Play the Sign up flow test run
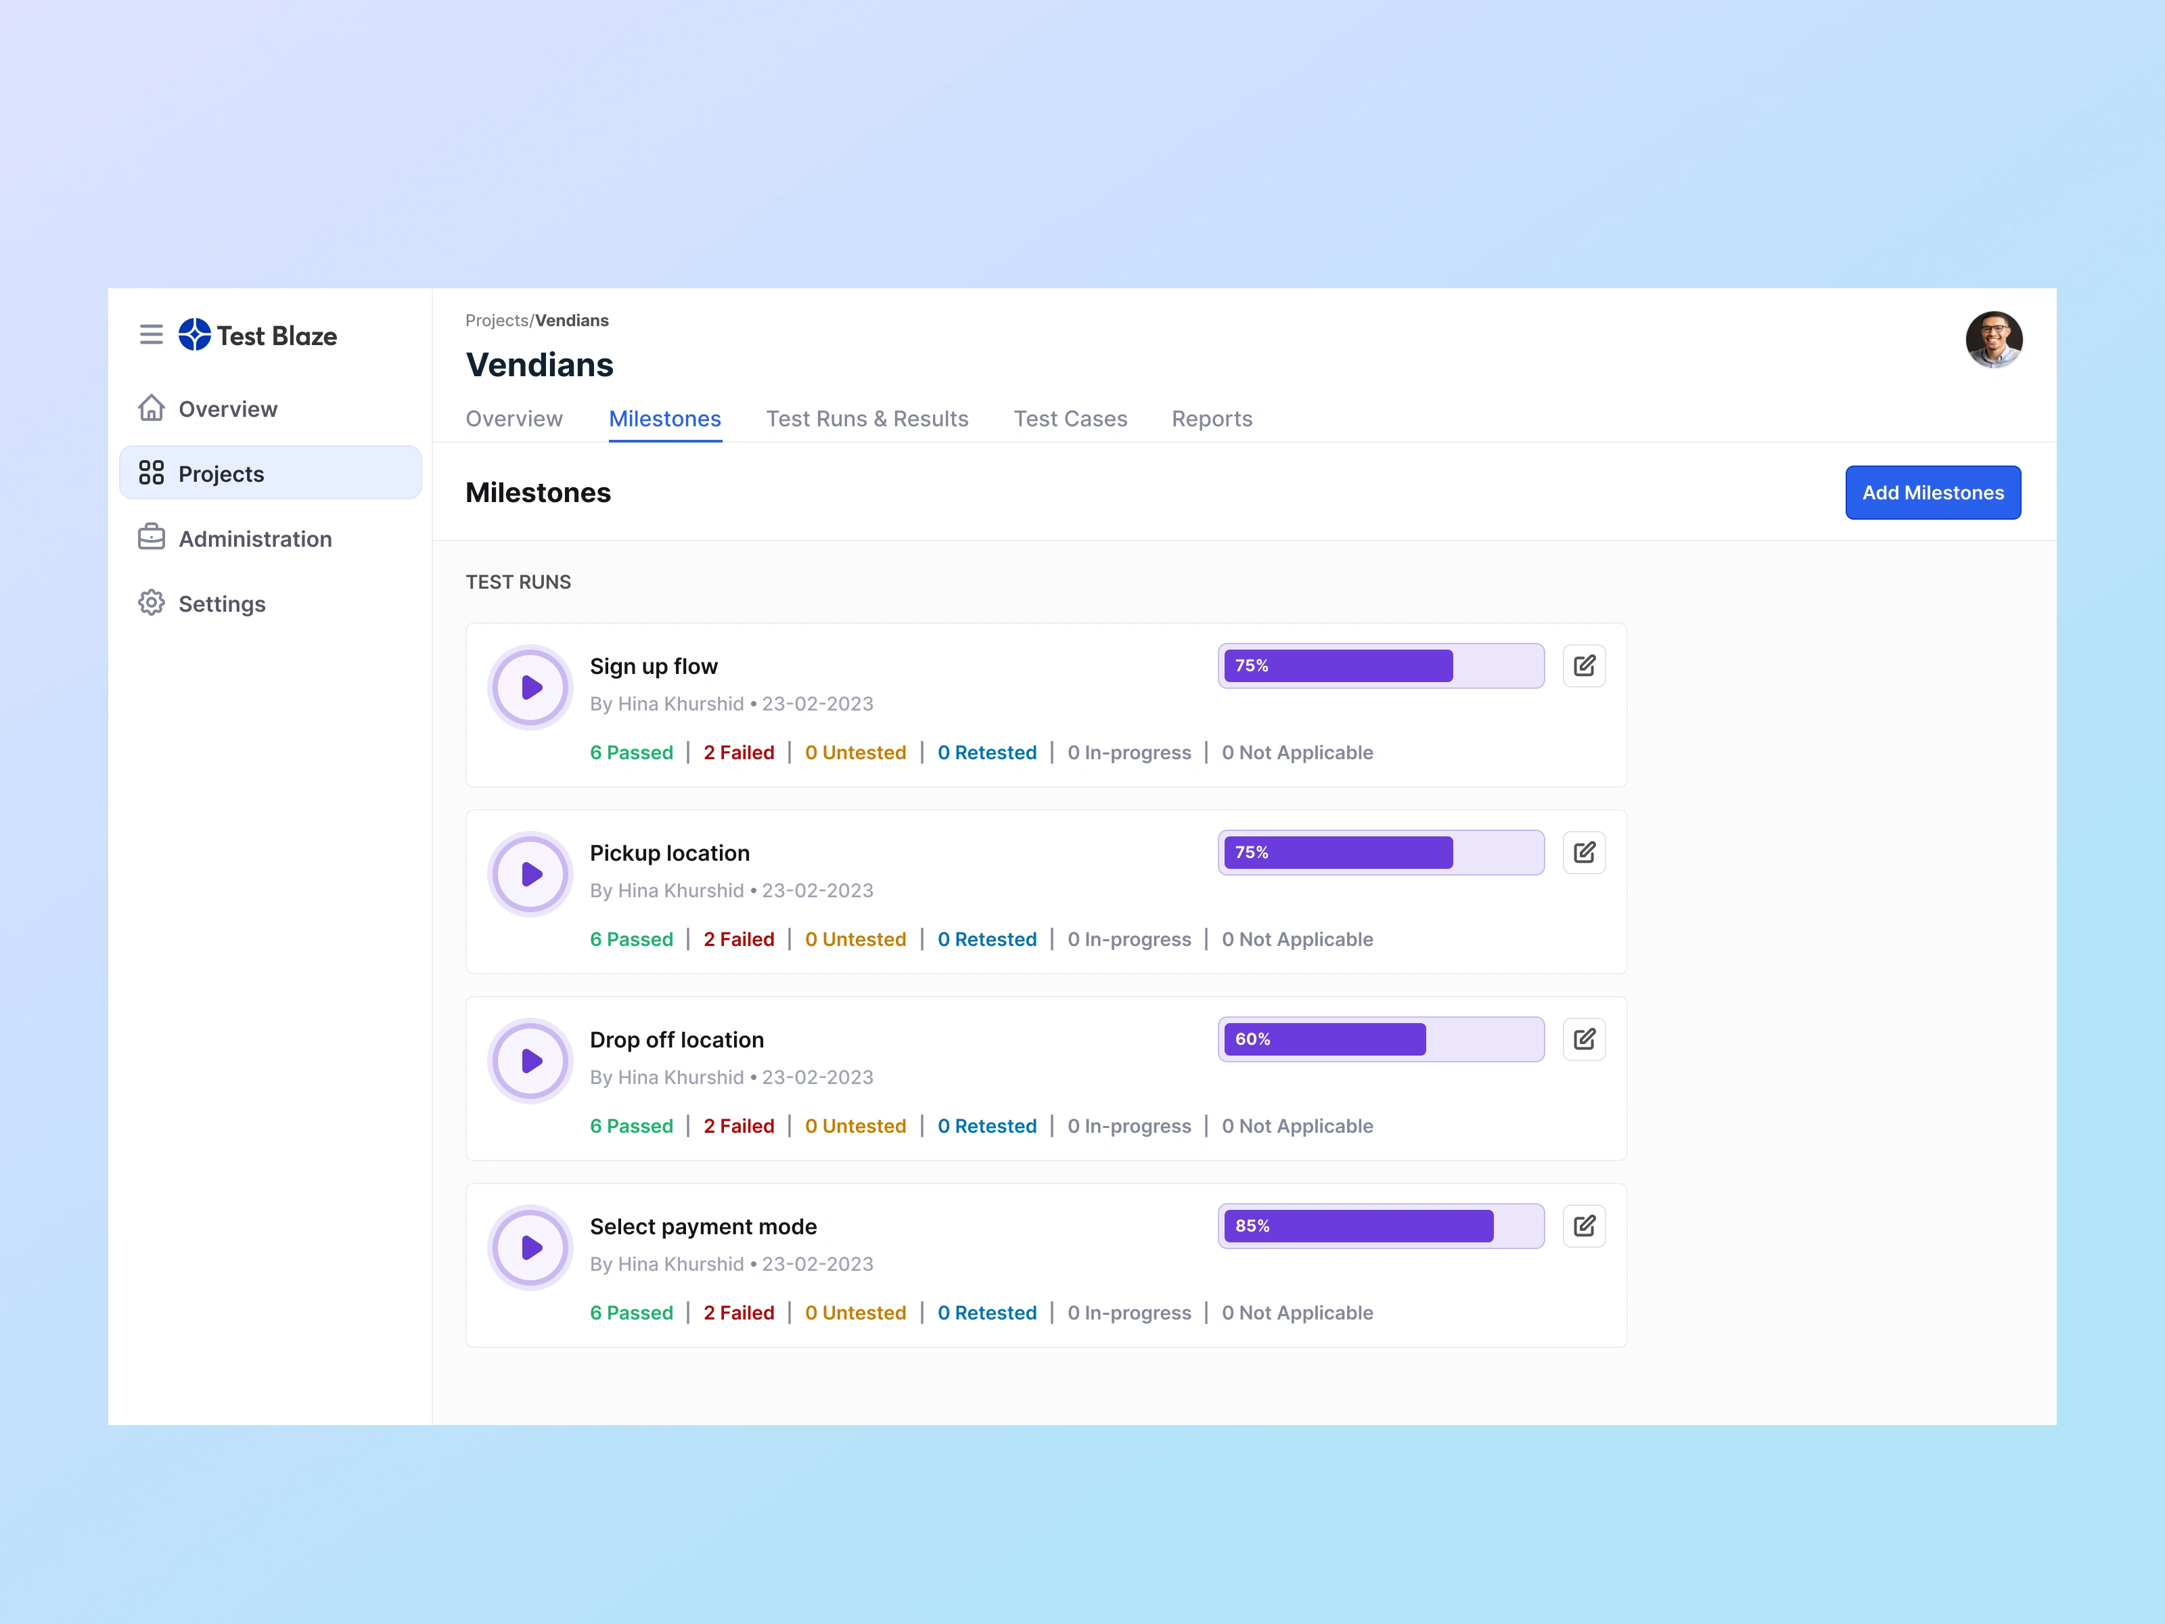 pyautogui.click(x=530, y=687)
